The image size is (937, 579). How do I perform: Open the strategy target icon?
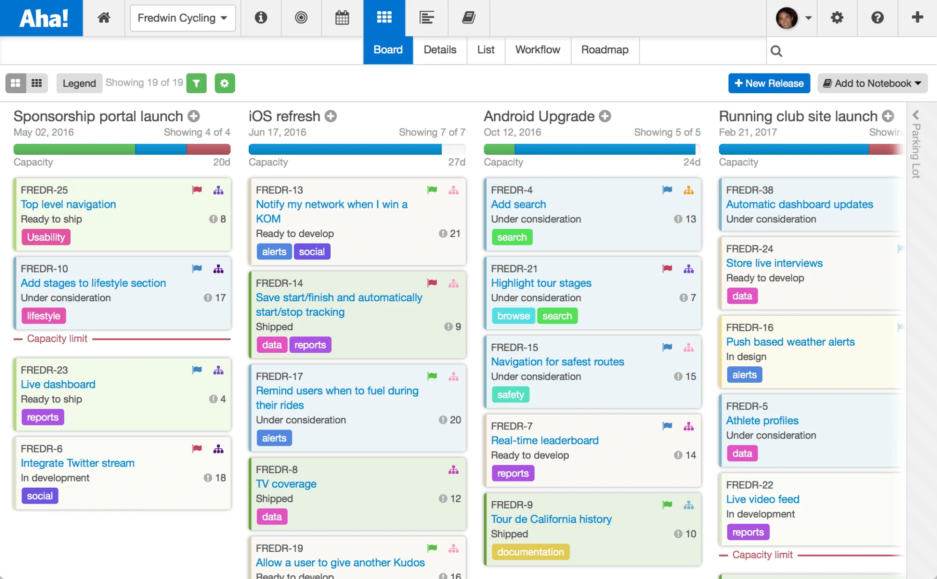tap(301, 18)
